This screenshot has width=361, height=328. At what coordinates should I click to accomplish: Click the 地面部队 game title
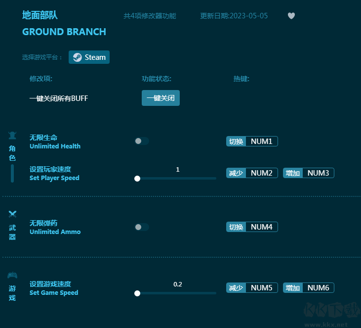[40, 15]
